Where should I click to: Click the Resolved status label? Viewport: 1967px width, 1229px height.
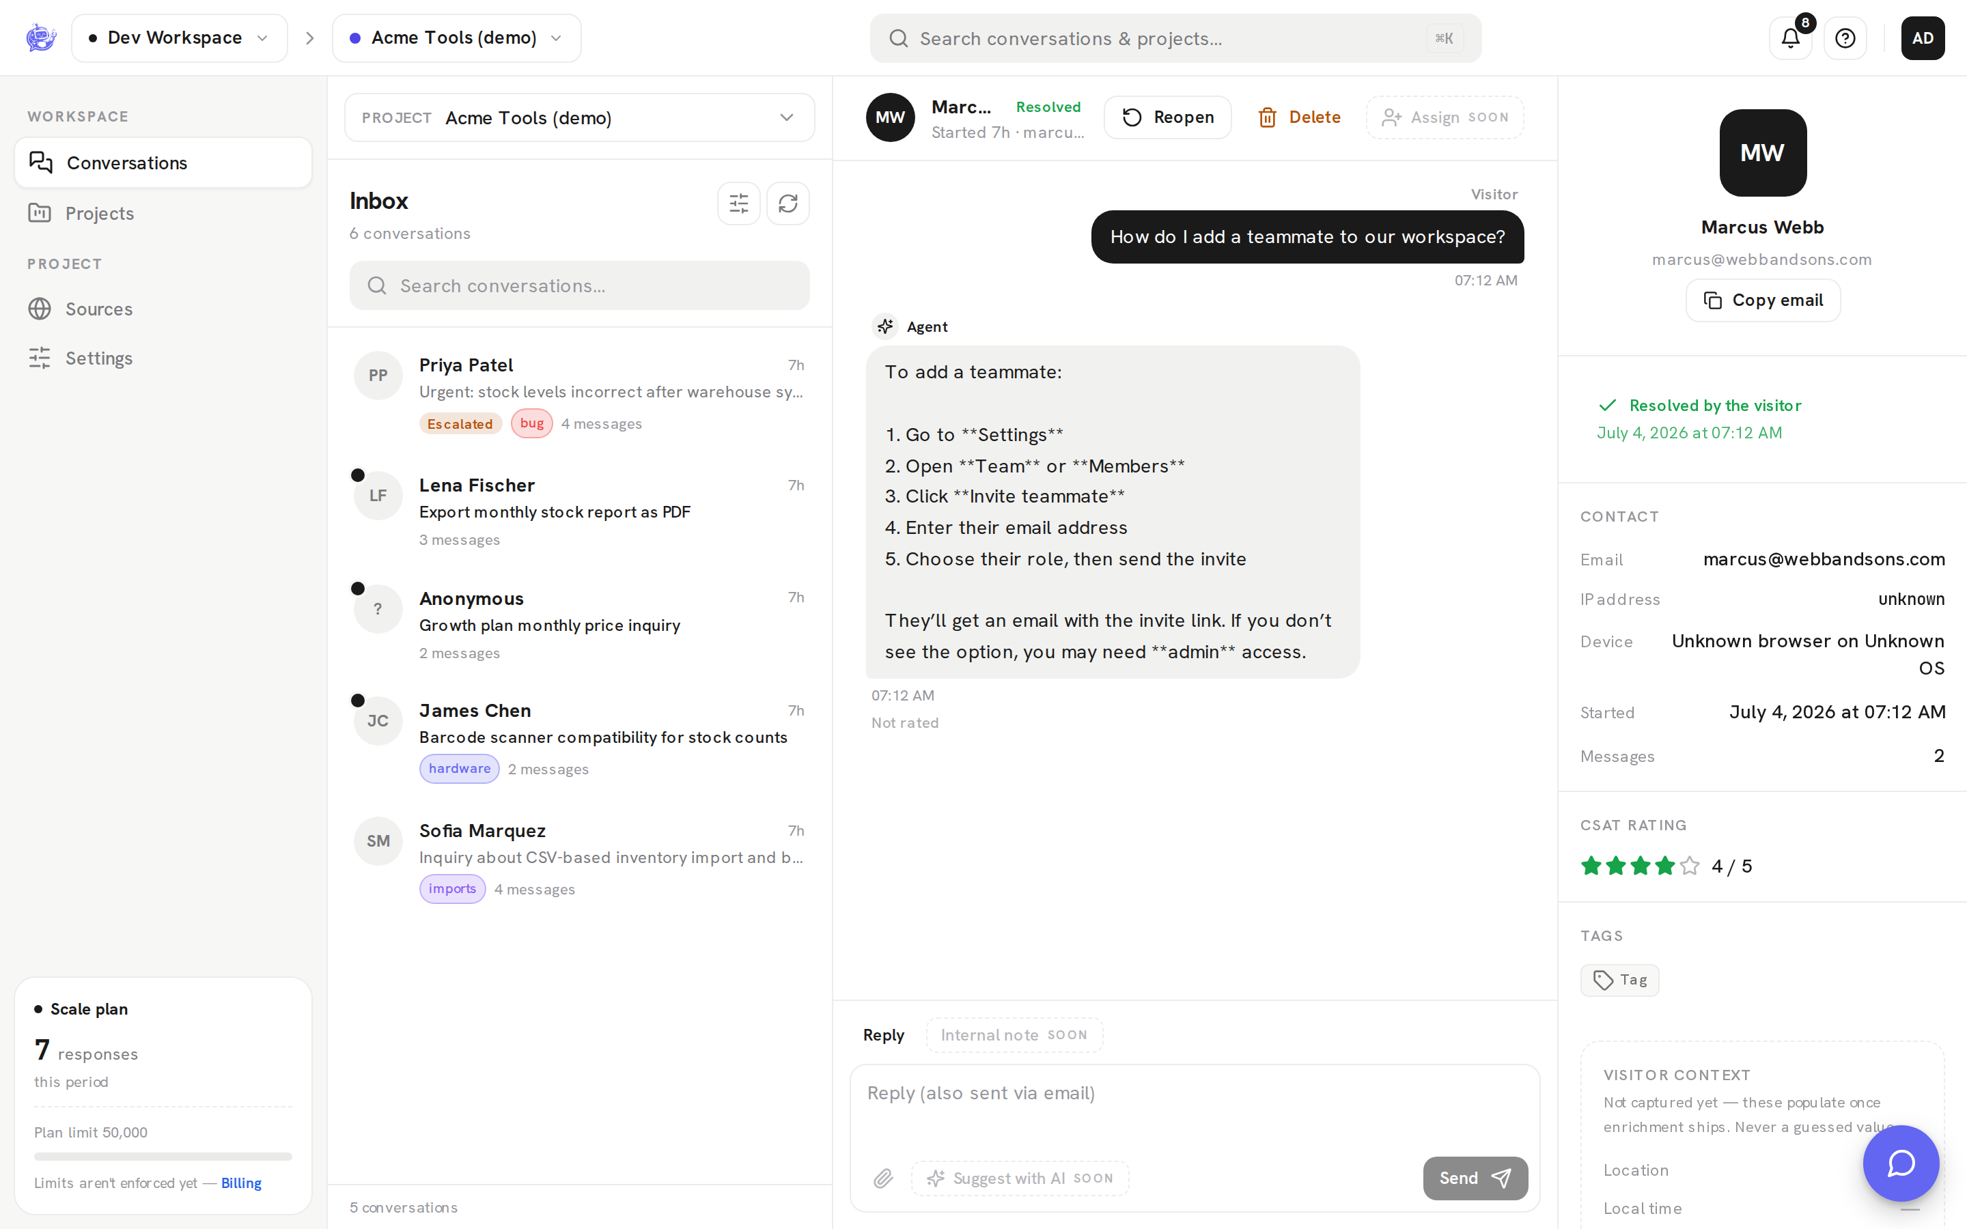pyautogui.click(x=1048, y=107)
